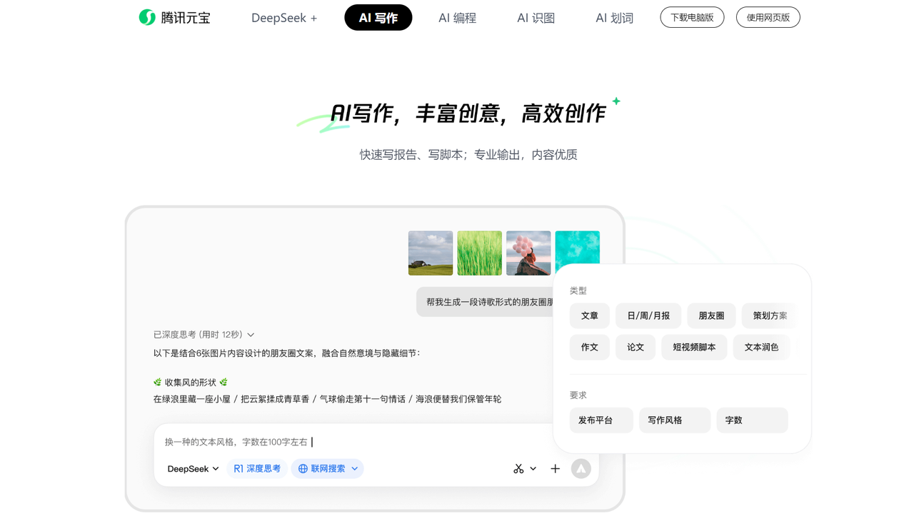Switch to the AI 识图 tab
This screenshot has width=914, height=516.
(x=536, y=18)
